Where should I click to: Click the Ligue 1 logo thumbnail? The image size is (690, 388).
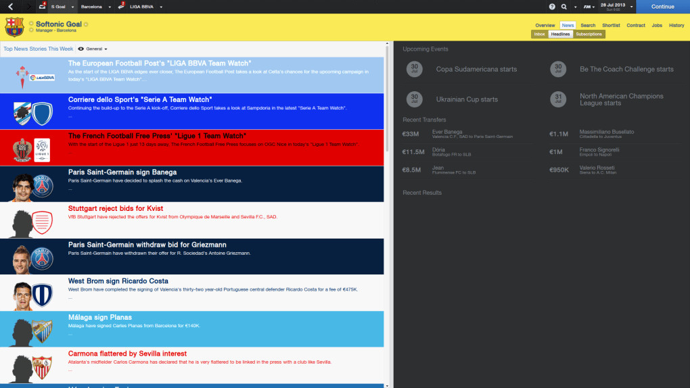[42, 150]
